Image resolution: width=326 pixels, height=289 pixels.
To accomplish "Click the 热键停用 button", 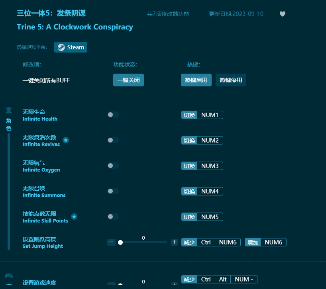I will pyautogui.click(x=231, y=80).
